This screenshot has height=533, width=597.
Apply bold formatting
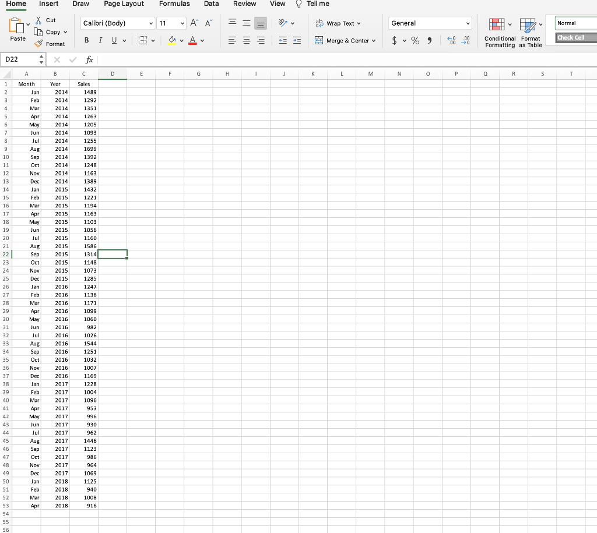(x=86, y=40)
